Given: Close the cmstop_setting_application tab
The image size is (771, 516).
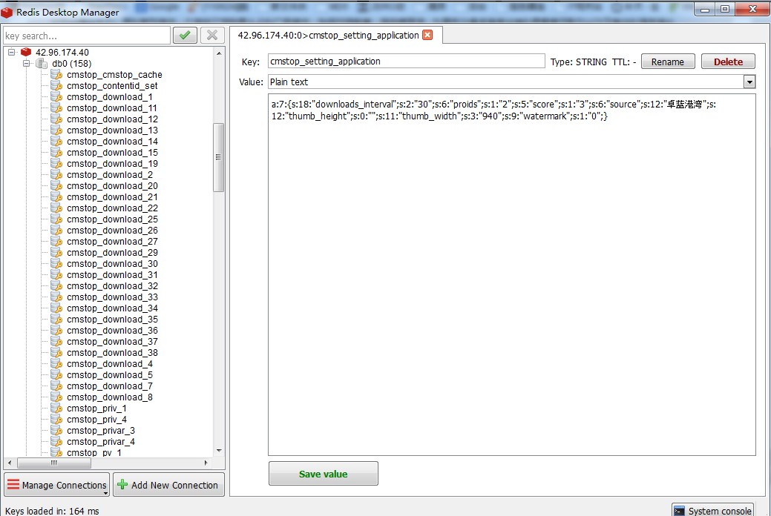Looking at the screenshot, I should 427,35.
